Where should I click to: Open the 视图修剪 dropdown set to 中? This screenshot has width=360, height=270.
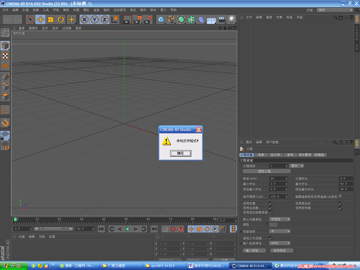point(280,231)
